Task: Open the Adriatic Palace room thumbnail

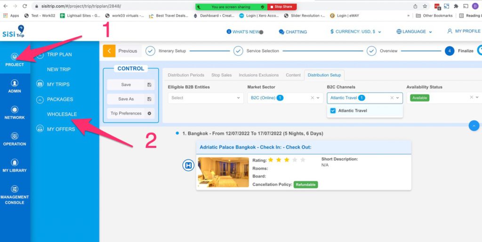Action: pyautogui.click(x=223, y=172)
